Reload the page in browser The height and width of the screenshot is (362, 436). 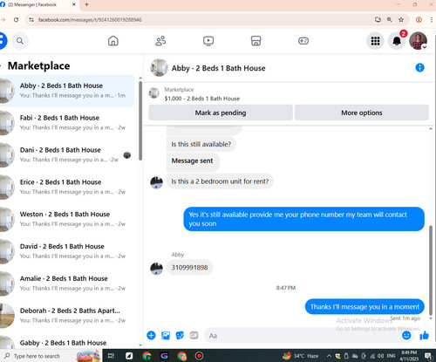point(17,20)
